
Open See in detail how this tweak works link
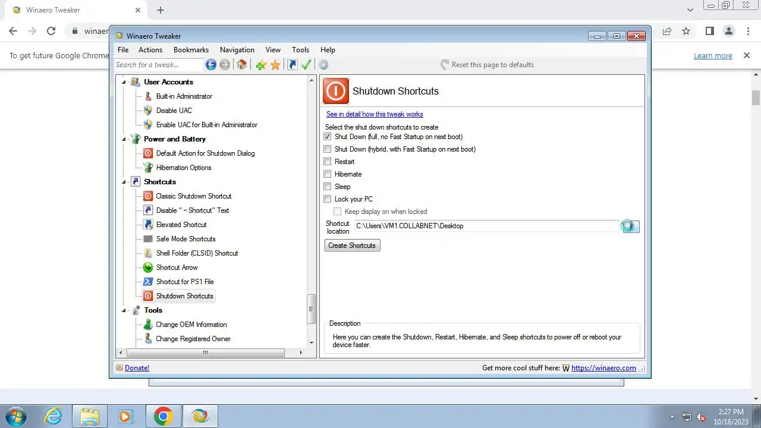(375, 114)
